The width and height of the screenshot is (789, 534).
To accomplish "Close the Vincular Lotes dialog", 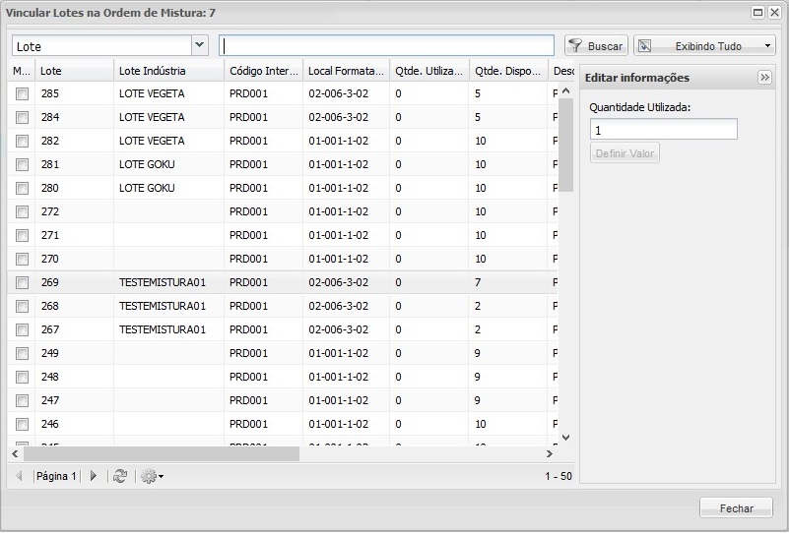I will [774, 12].
